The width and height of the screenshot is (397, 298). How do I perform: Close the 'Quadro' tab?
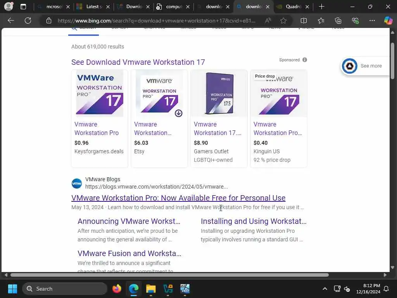(x=307, y=7)
